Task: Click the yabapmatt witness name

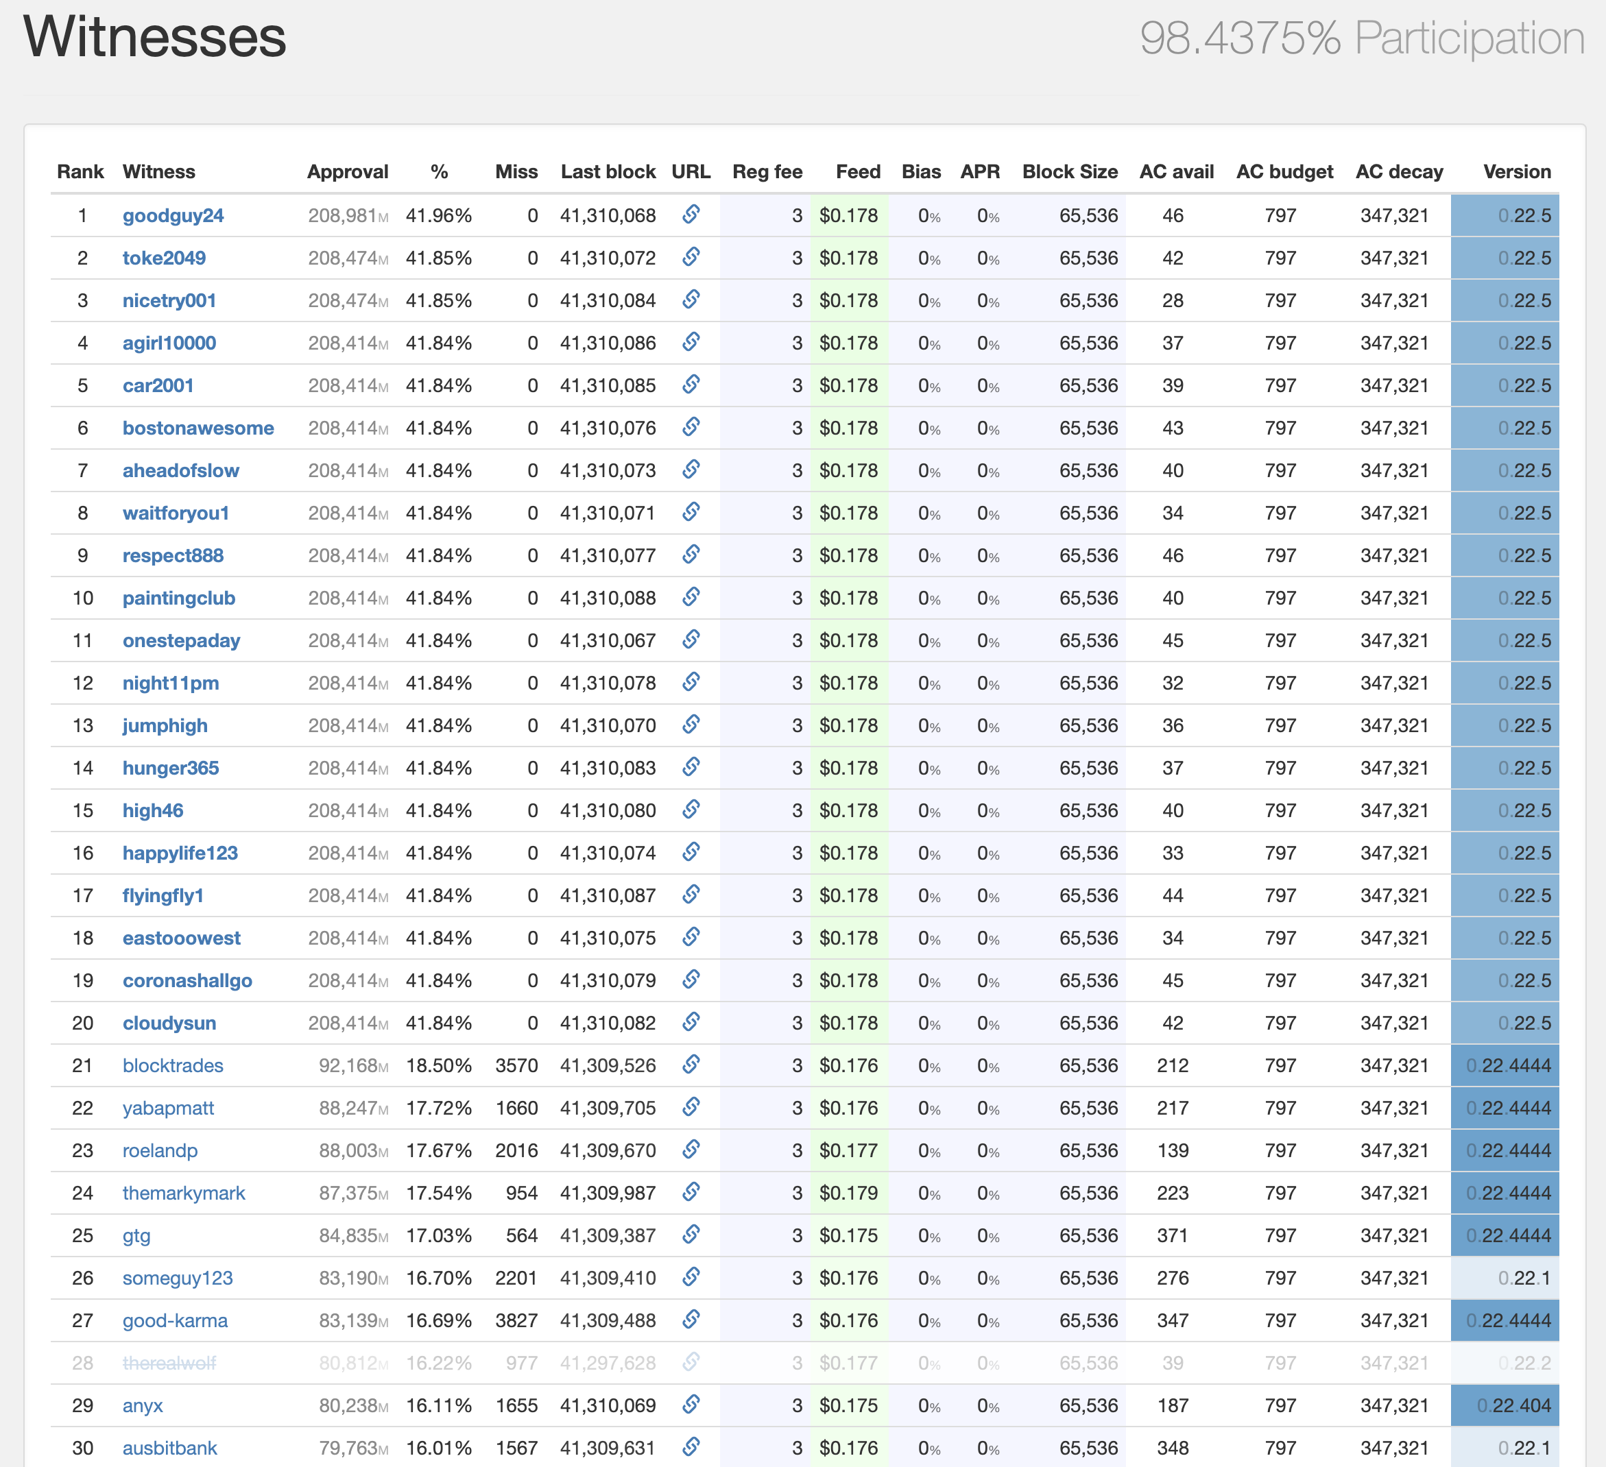Action: 168,1108
